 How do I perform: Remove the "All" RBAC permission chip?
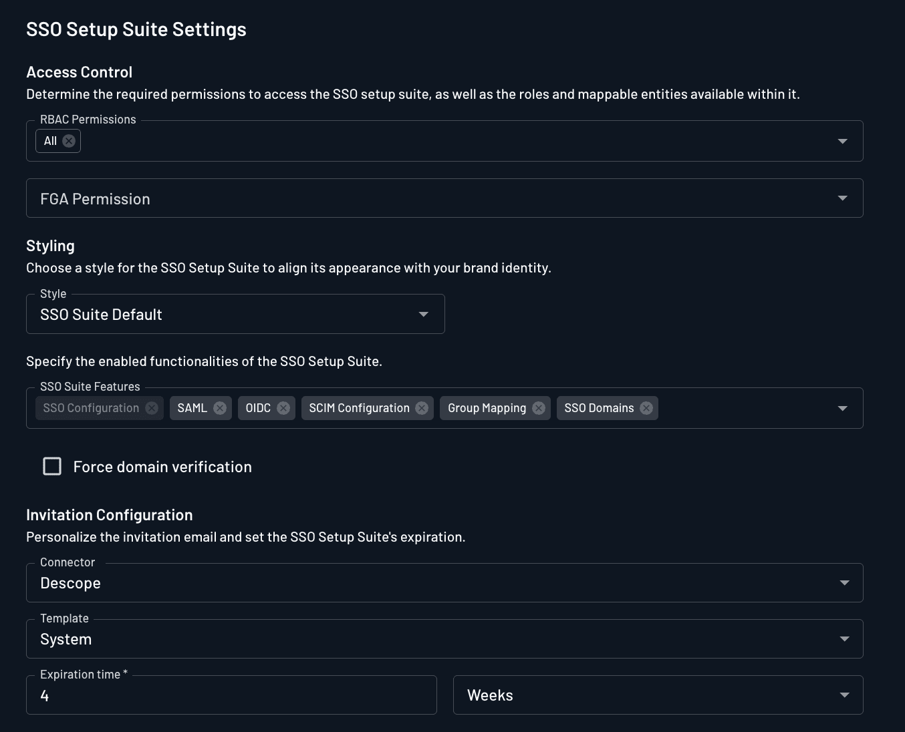[x=68, y=141]
